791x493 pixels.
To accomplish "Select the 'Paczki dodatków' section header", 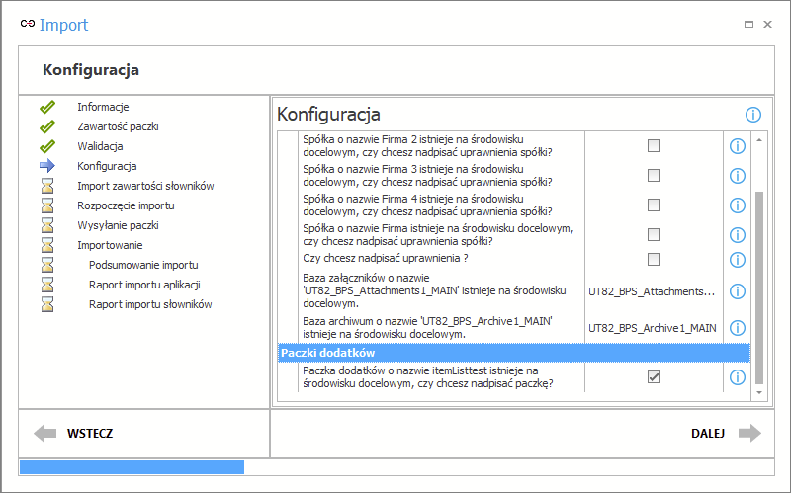I will coord(513,353).
